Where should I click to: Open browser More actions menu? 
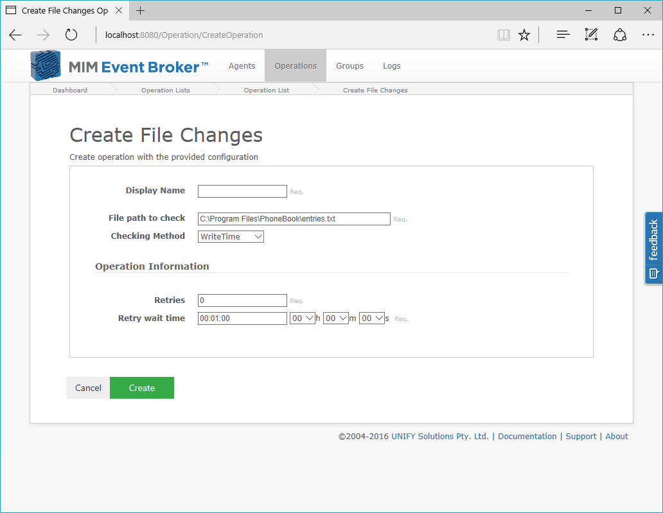coord(648,35)
